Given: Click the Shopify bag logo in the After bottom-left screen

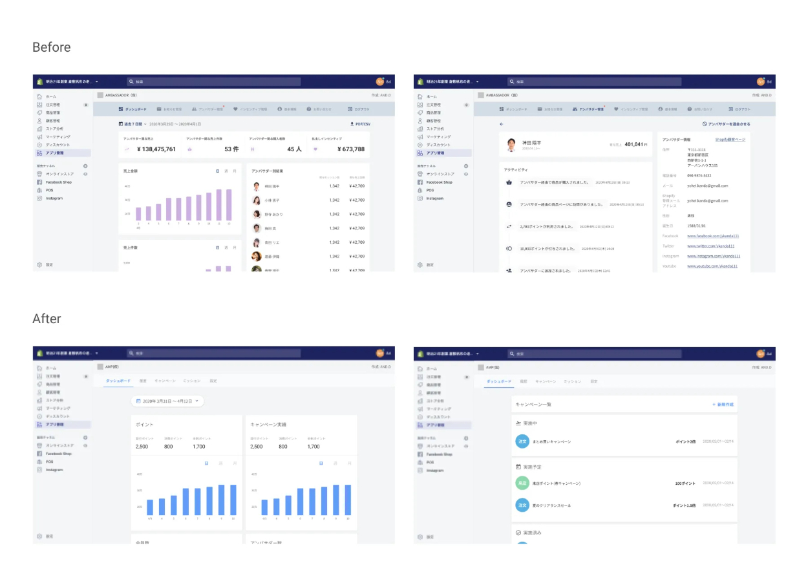Looking at the screenshot, I should [x=39, y=354].
